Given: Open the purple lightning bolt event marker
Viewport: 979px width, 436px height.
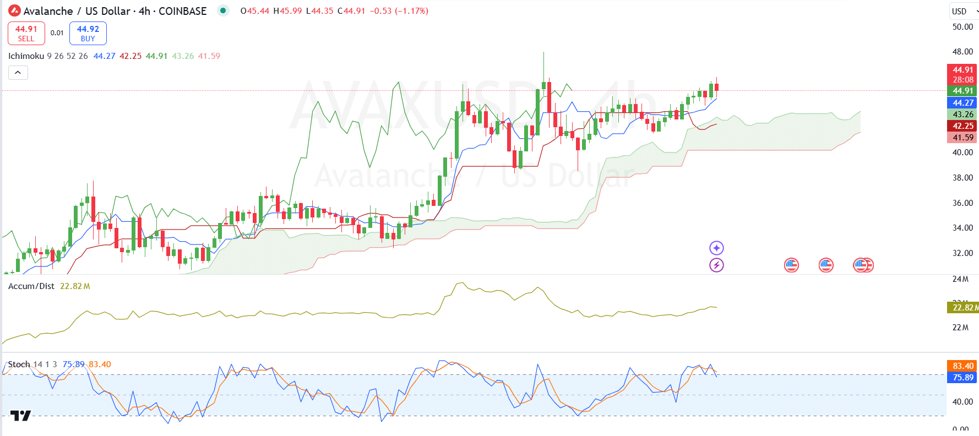Looking at the screenshot, I should [x=716, y=265].
